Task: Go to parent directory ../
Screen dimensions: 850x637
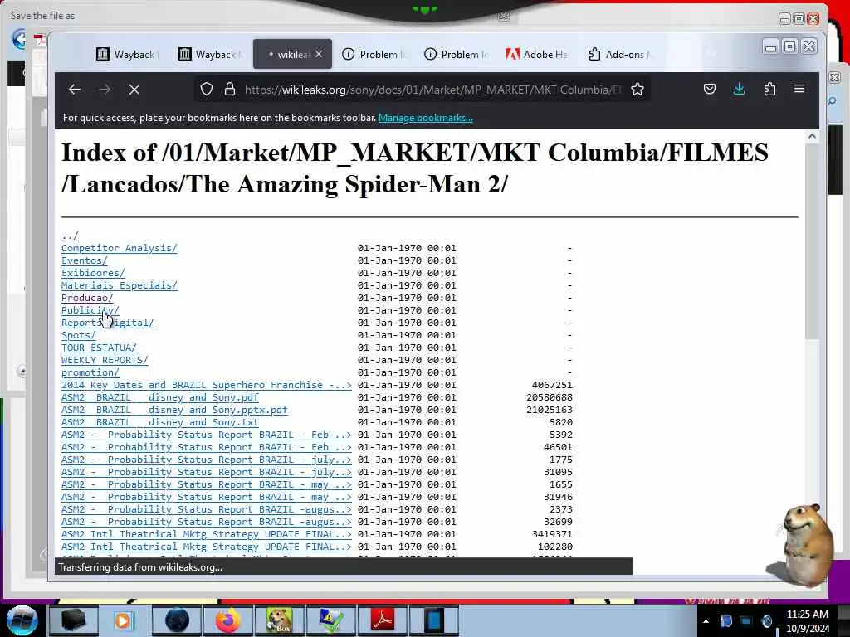Action: (70, 236)
